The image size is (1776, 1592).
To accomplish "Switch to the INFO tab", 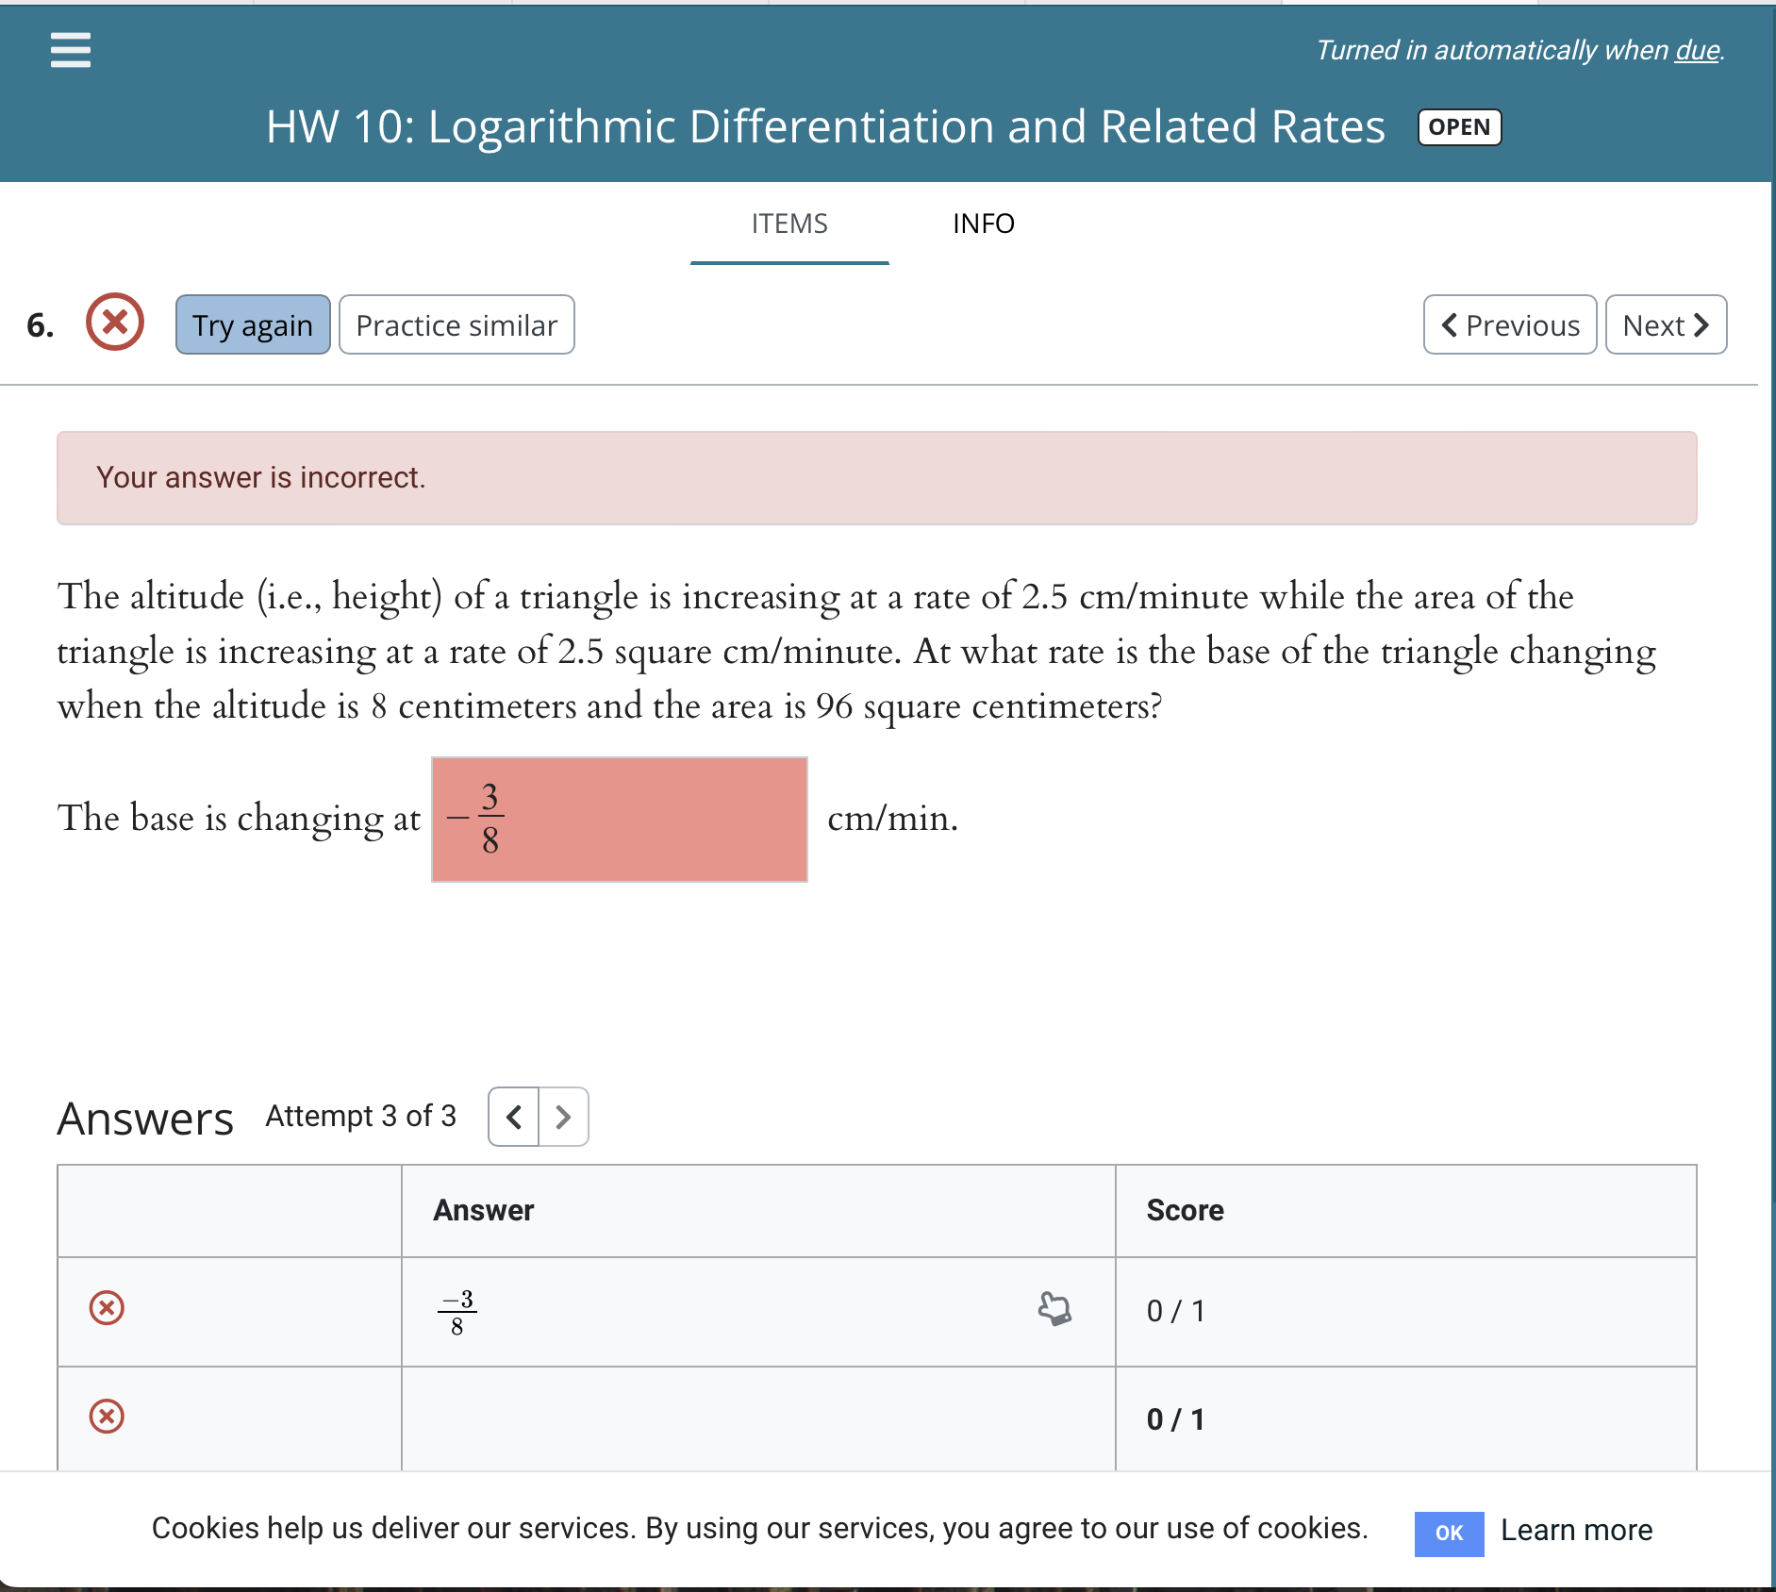I will pos(983,224).
